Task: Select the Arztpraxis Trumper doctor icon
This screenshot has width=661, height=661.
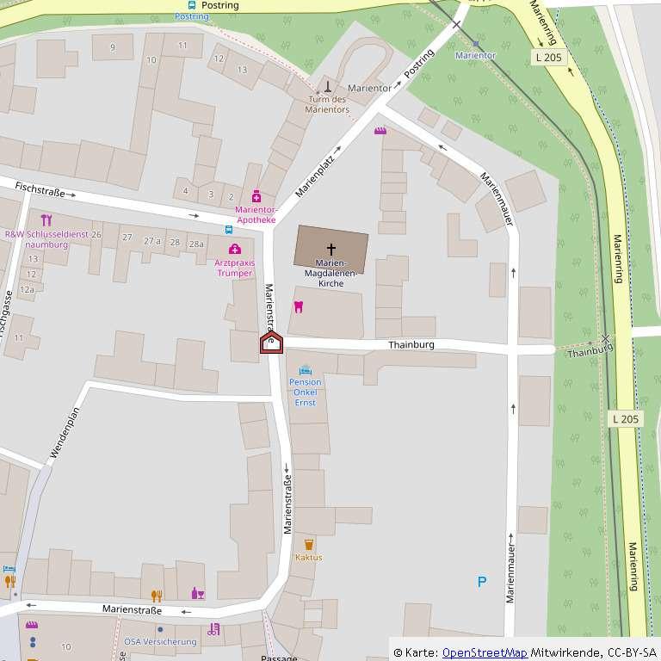Action: [x=235, y=250]
